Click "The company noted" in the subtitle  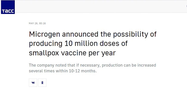pyautogui.click(x=48, y=65)
